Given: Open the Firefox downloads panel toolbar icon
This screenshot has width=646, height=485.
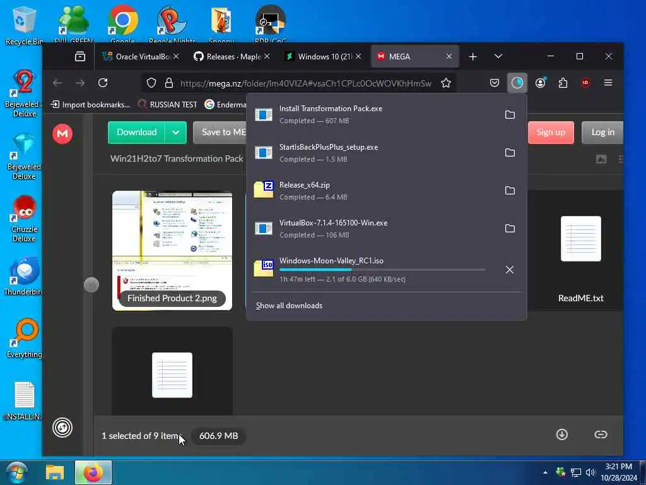Looking at the screenshot, I should click(x=517, y=83).
